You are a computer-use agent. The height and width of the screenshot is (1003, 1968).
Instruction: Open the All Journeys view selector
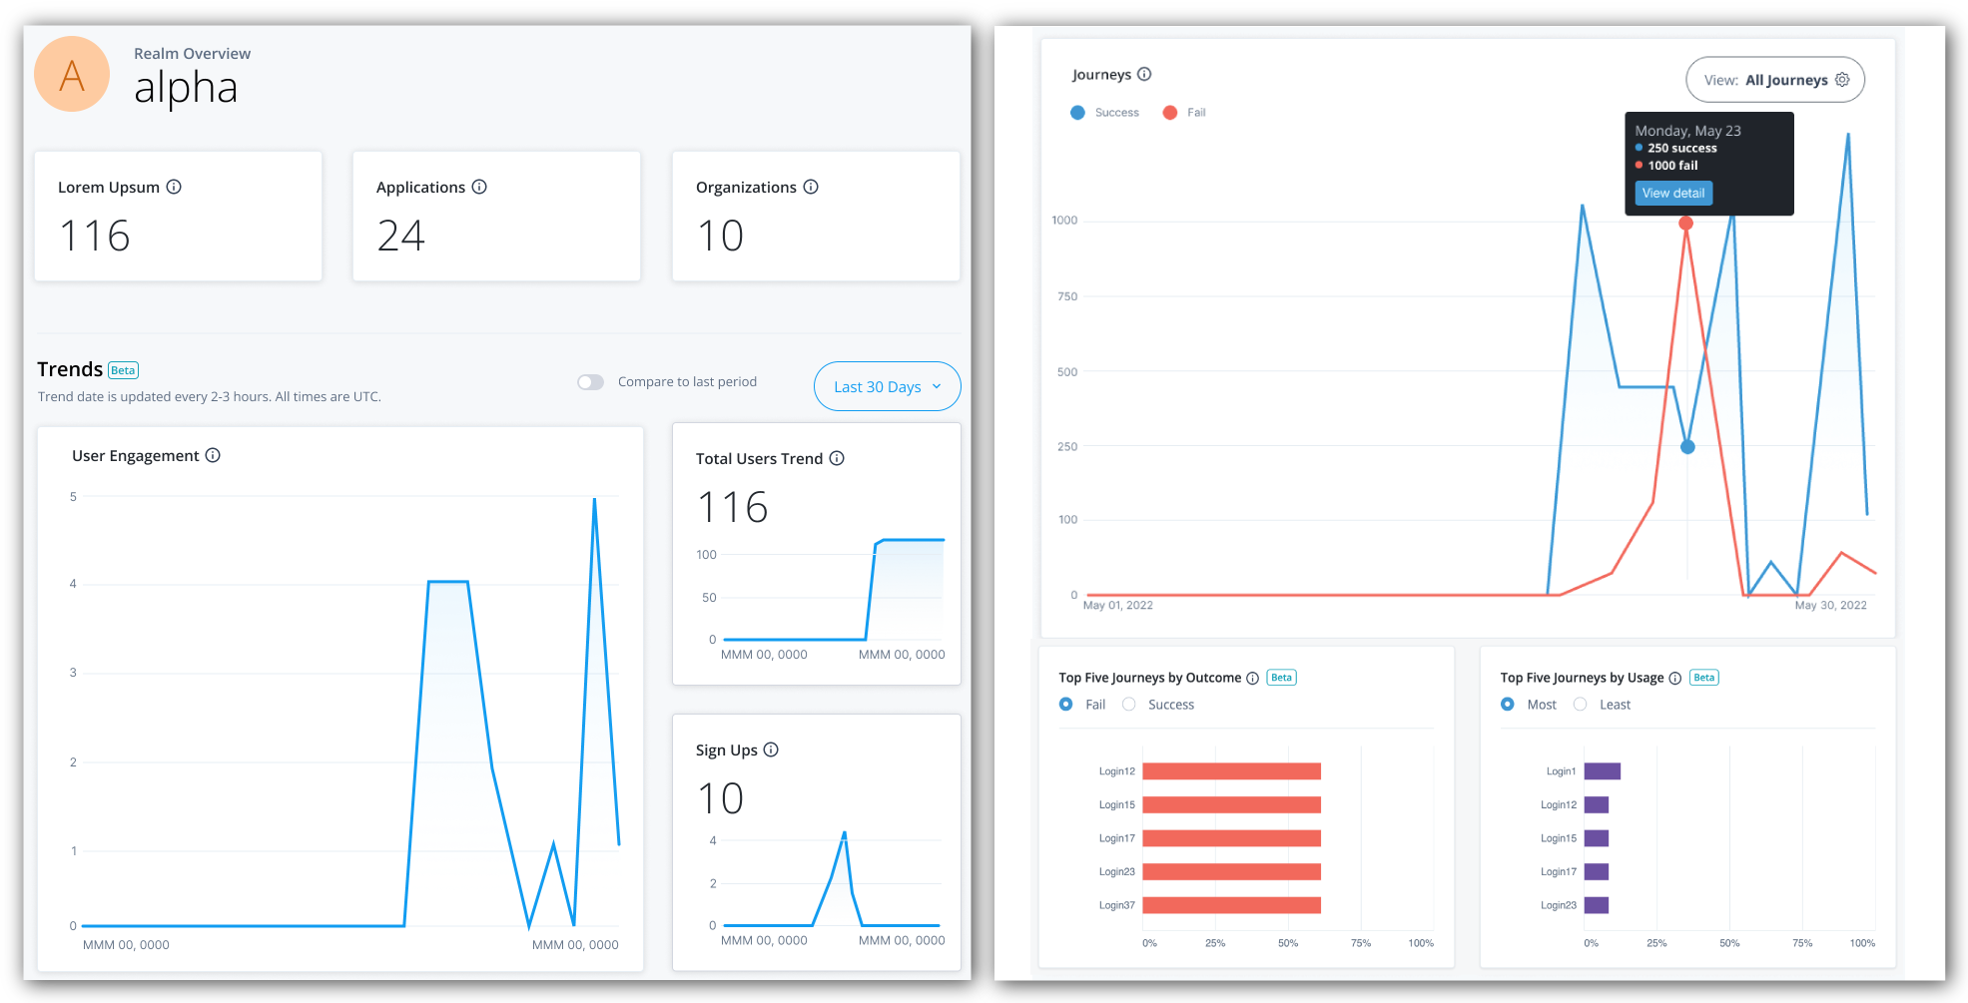point(1787,79)
